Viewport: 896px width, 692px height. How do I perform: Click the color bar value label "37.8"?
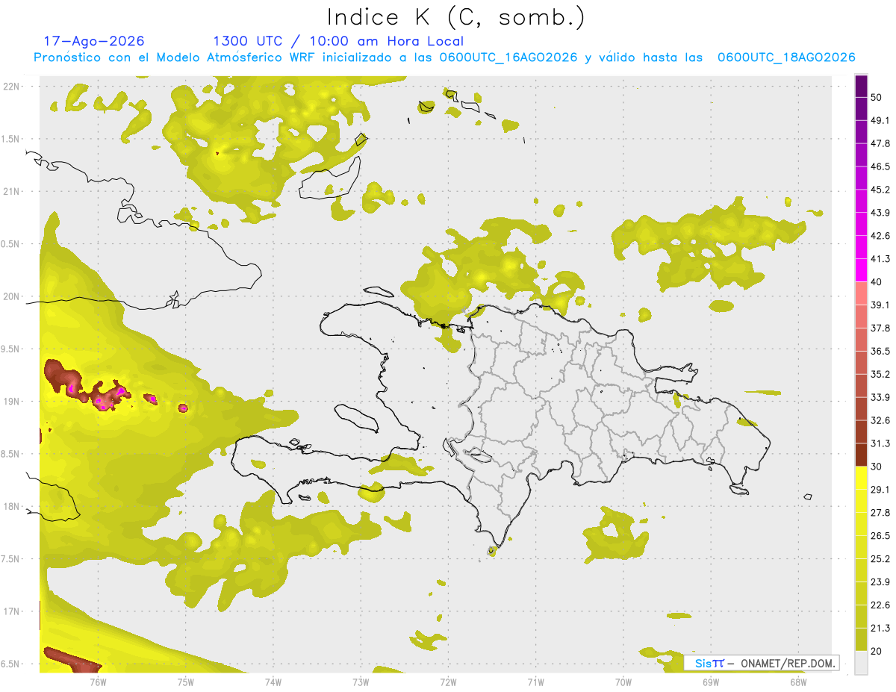(x=880, y=328)
